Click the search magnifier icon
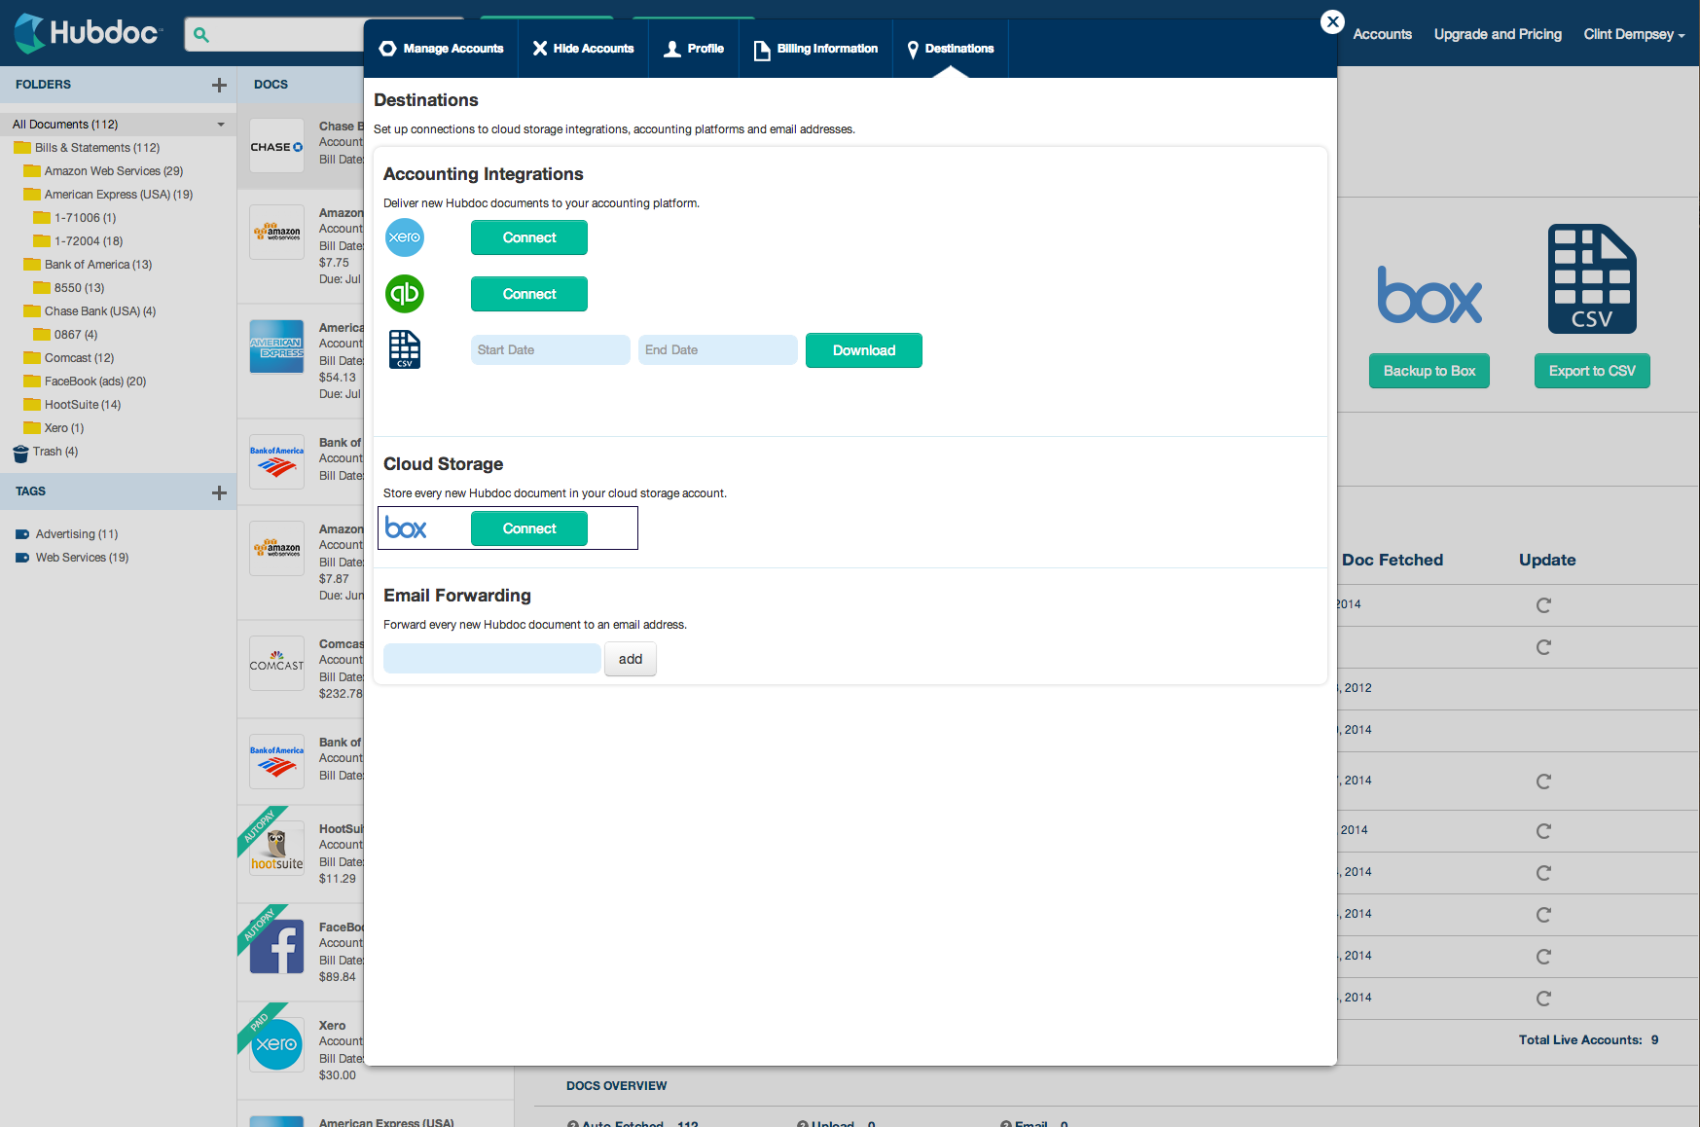Viewport: 1700px width, 1127px height. click(201, 35)
